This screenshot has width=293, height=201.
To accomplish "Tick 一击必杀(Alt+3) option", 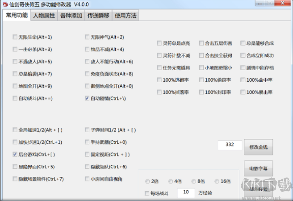I will pyautogui.click(x=15, y=49).
